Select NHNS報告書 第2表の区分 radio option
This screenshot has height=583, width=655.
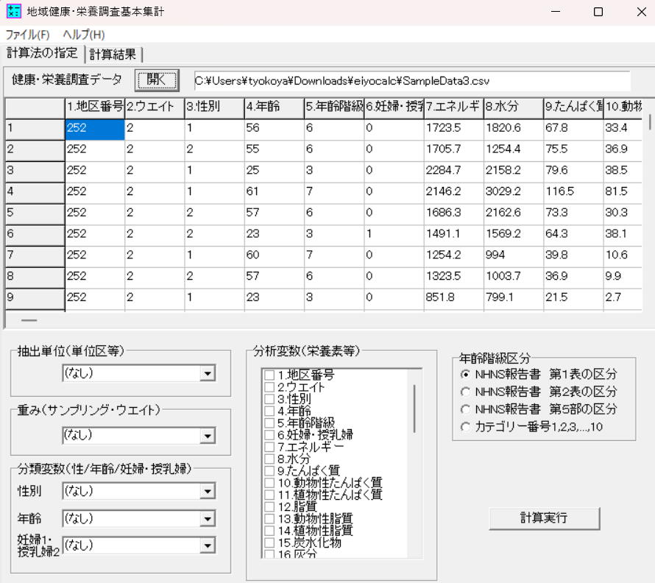click(x=464, y=392)
